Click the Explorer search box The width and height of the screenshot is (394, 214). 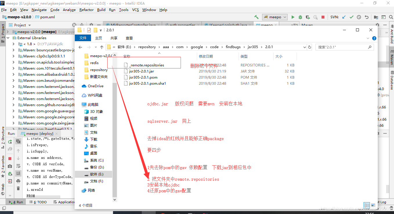pos(345,47)
